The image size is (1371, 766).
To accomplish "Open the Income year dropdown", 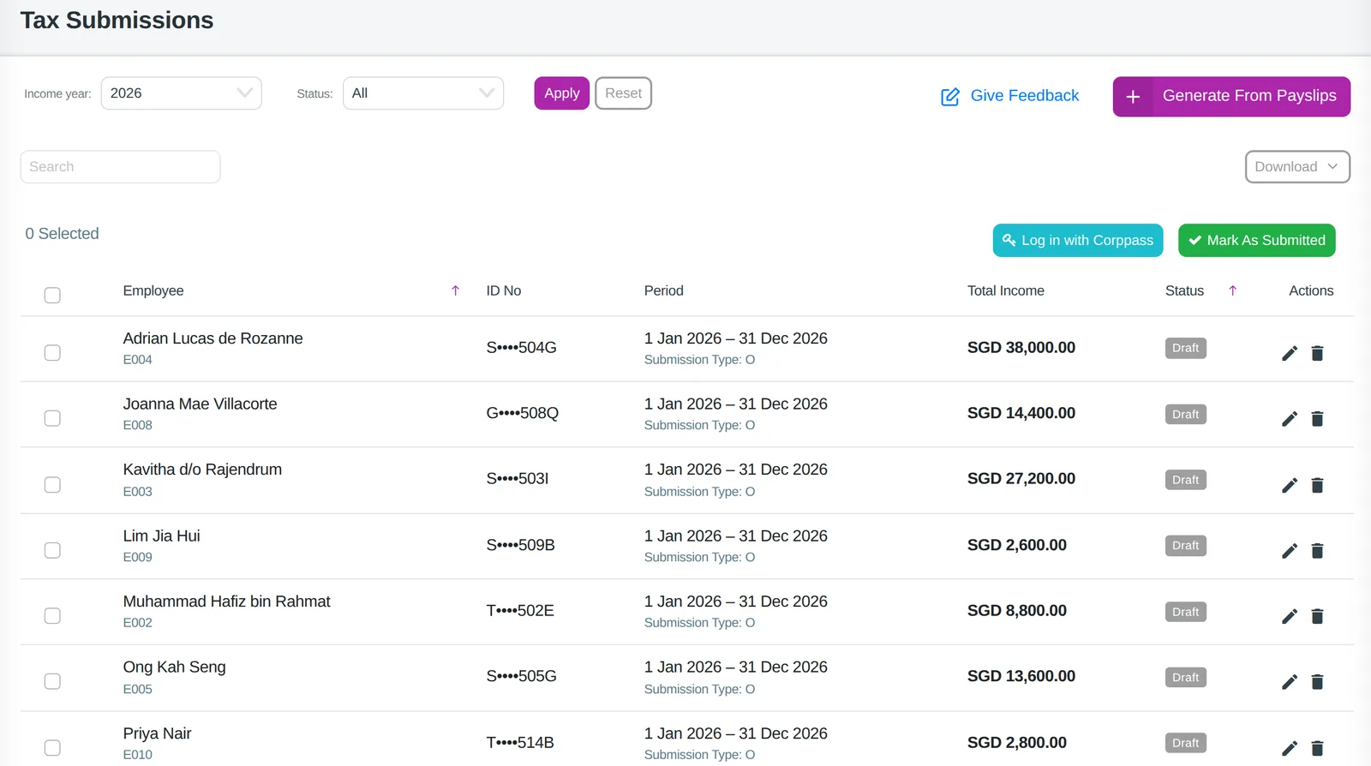I will tap(181, 93).
